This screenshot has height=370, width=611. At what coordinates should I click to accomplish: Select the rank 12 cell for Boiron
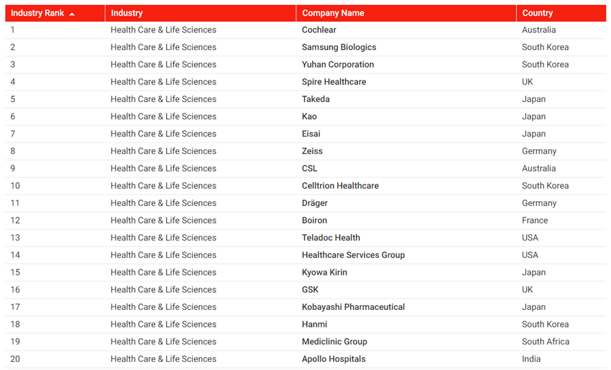coord(16,221)
